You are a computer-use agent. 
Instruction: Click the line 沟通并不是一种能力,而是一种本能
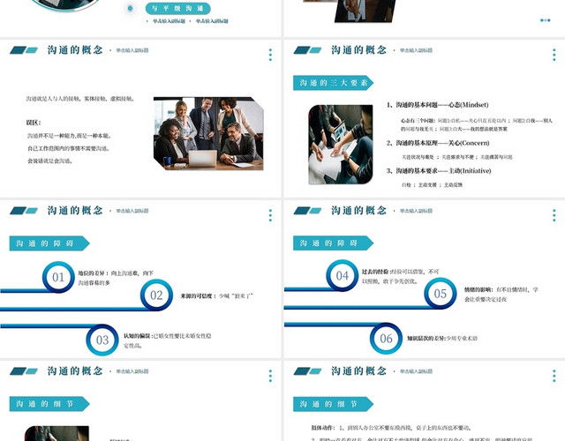point(70,136)
